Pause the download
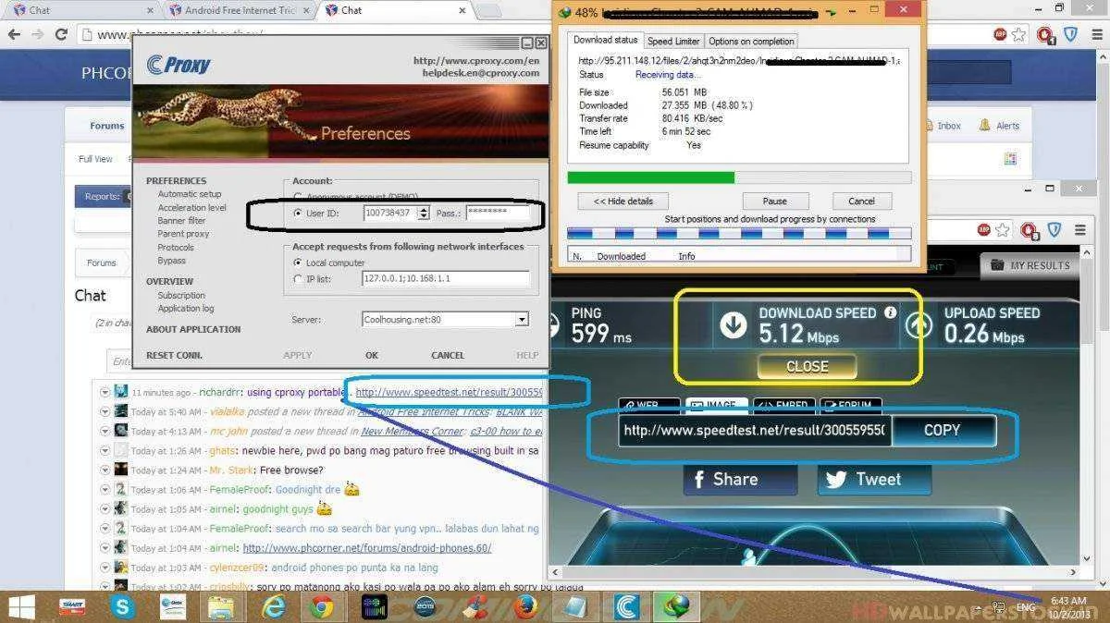 (774, 201)
